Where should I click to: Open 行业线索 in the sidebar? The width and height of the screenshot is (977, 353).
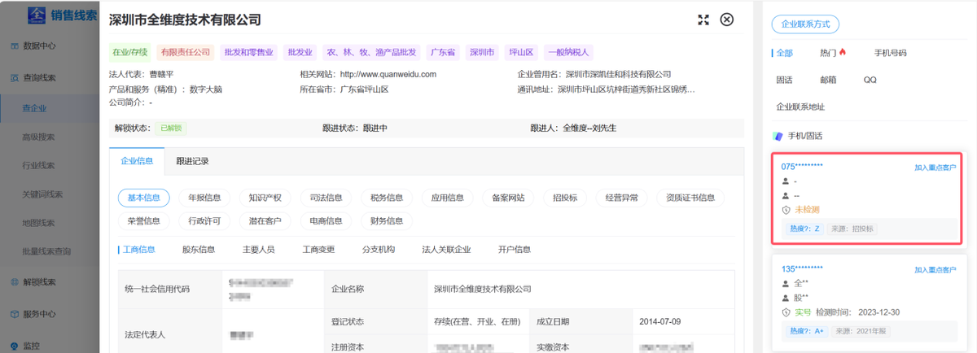pos(38,165)
